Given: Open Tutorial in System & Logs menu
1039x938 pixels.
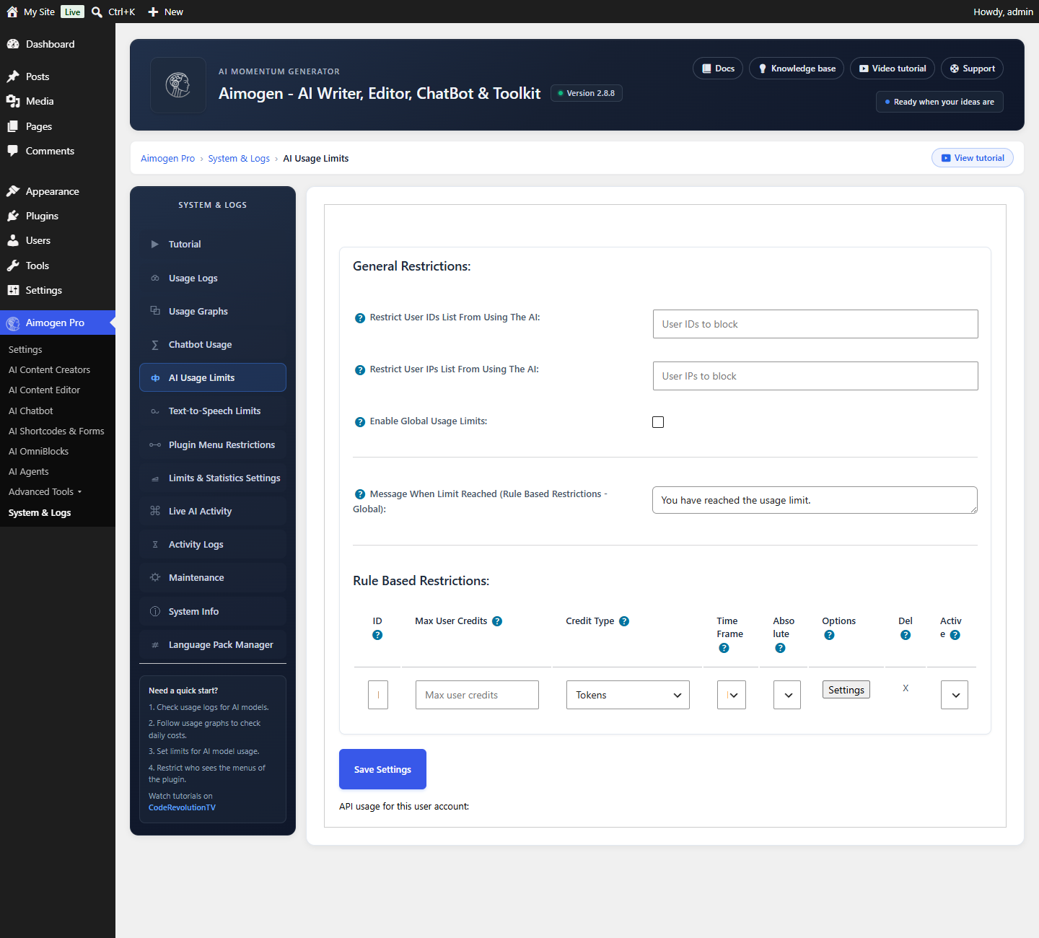Looking at the screenshot, I should click(x=213, y=244).
